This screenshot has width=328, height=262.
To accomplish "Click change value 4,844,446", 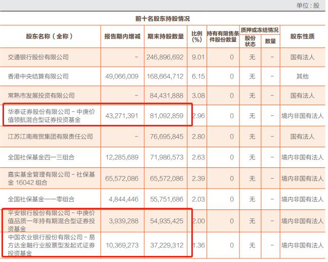I will coord(124,199).
